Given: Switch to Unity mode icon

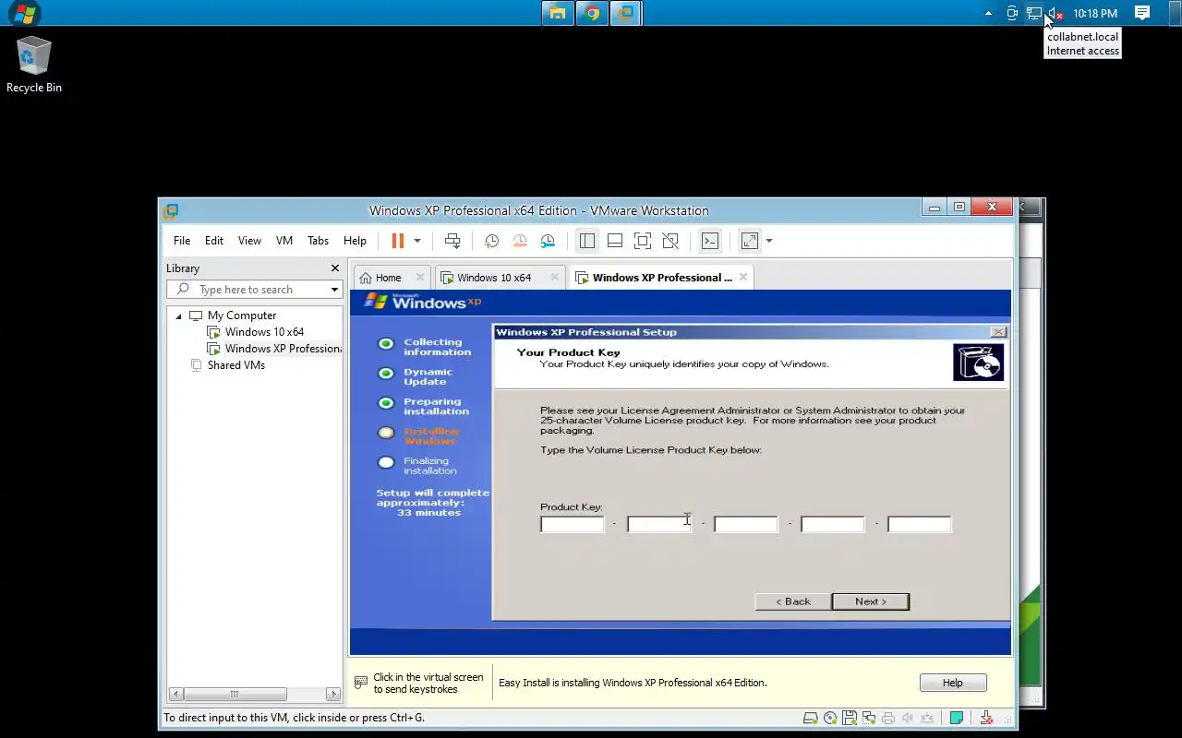Looking at the screenshot, I should (671, 241).
